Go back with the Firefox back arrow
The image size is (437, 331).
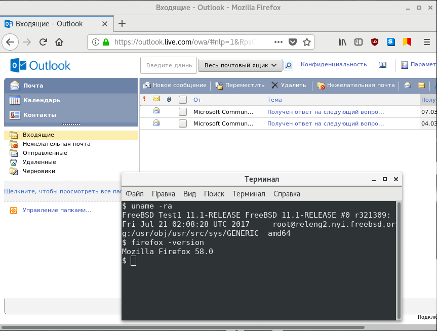click(x=10, y=42)
